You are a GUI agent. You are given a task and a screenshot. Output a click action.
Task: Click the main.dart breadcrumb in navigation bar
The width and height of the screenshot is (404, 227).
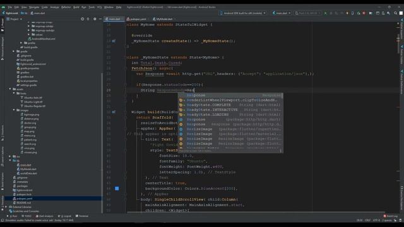click(x=38, y=13)
